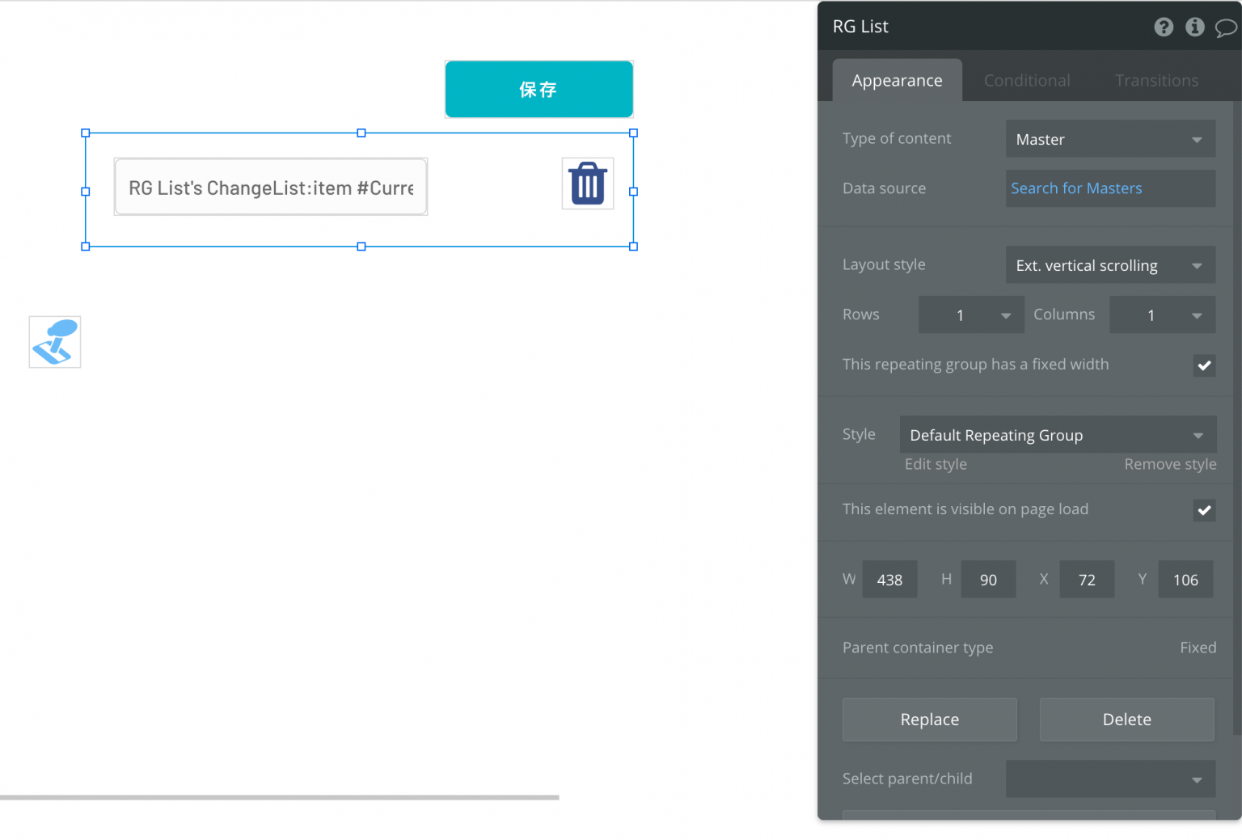The height and width of the screenshot is (840, 1242).
Task: Open the Transitions tab
Action: click(x=1156, y=80)
